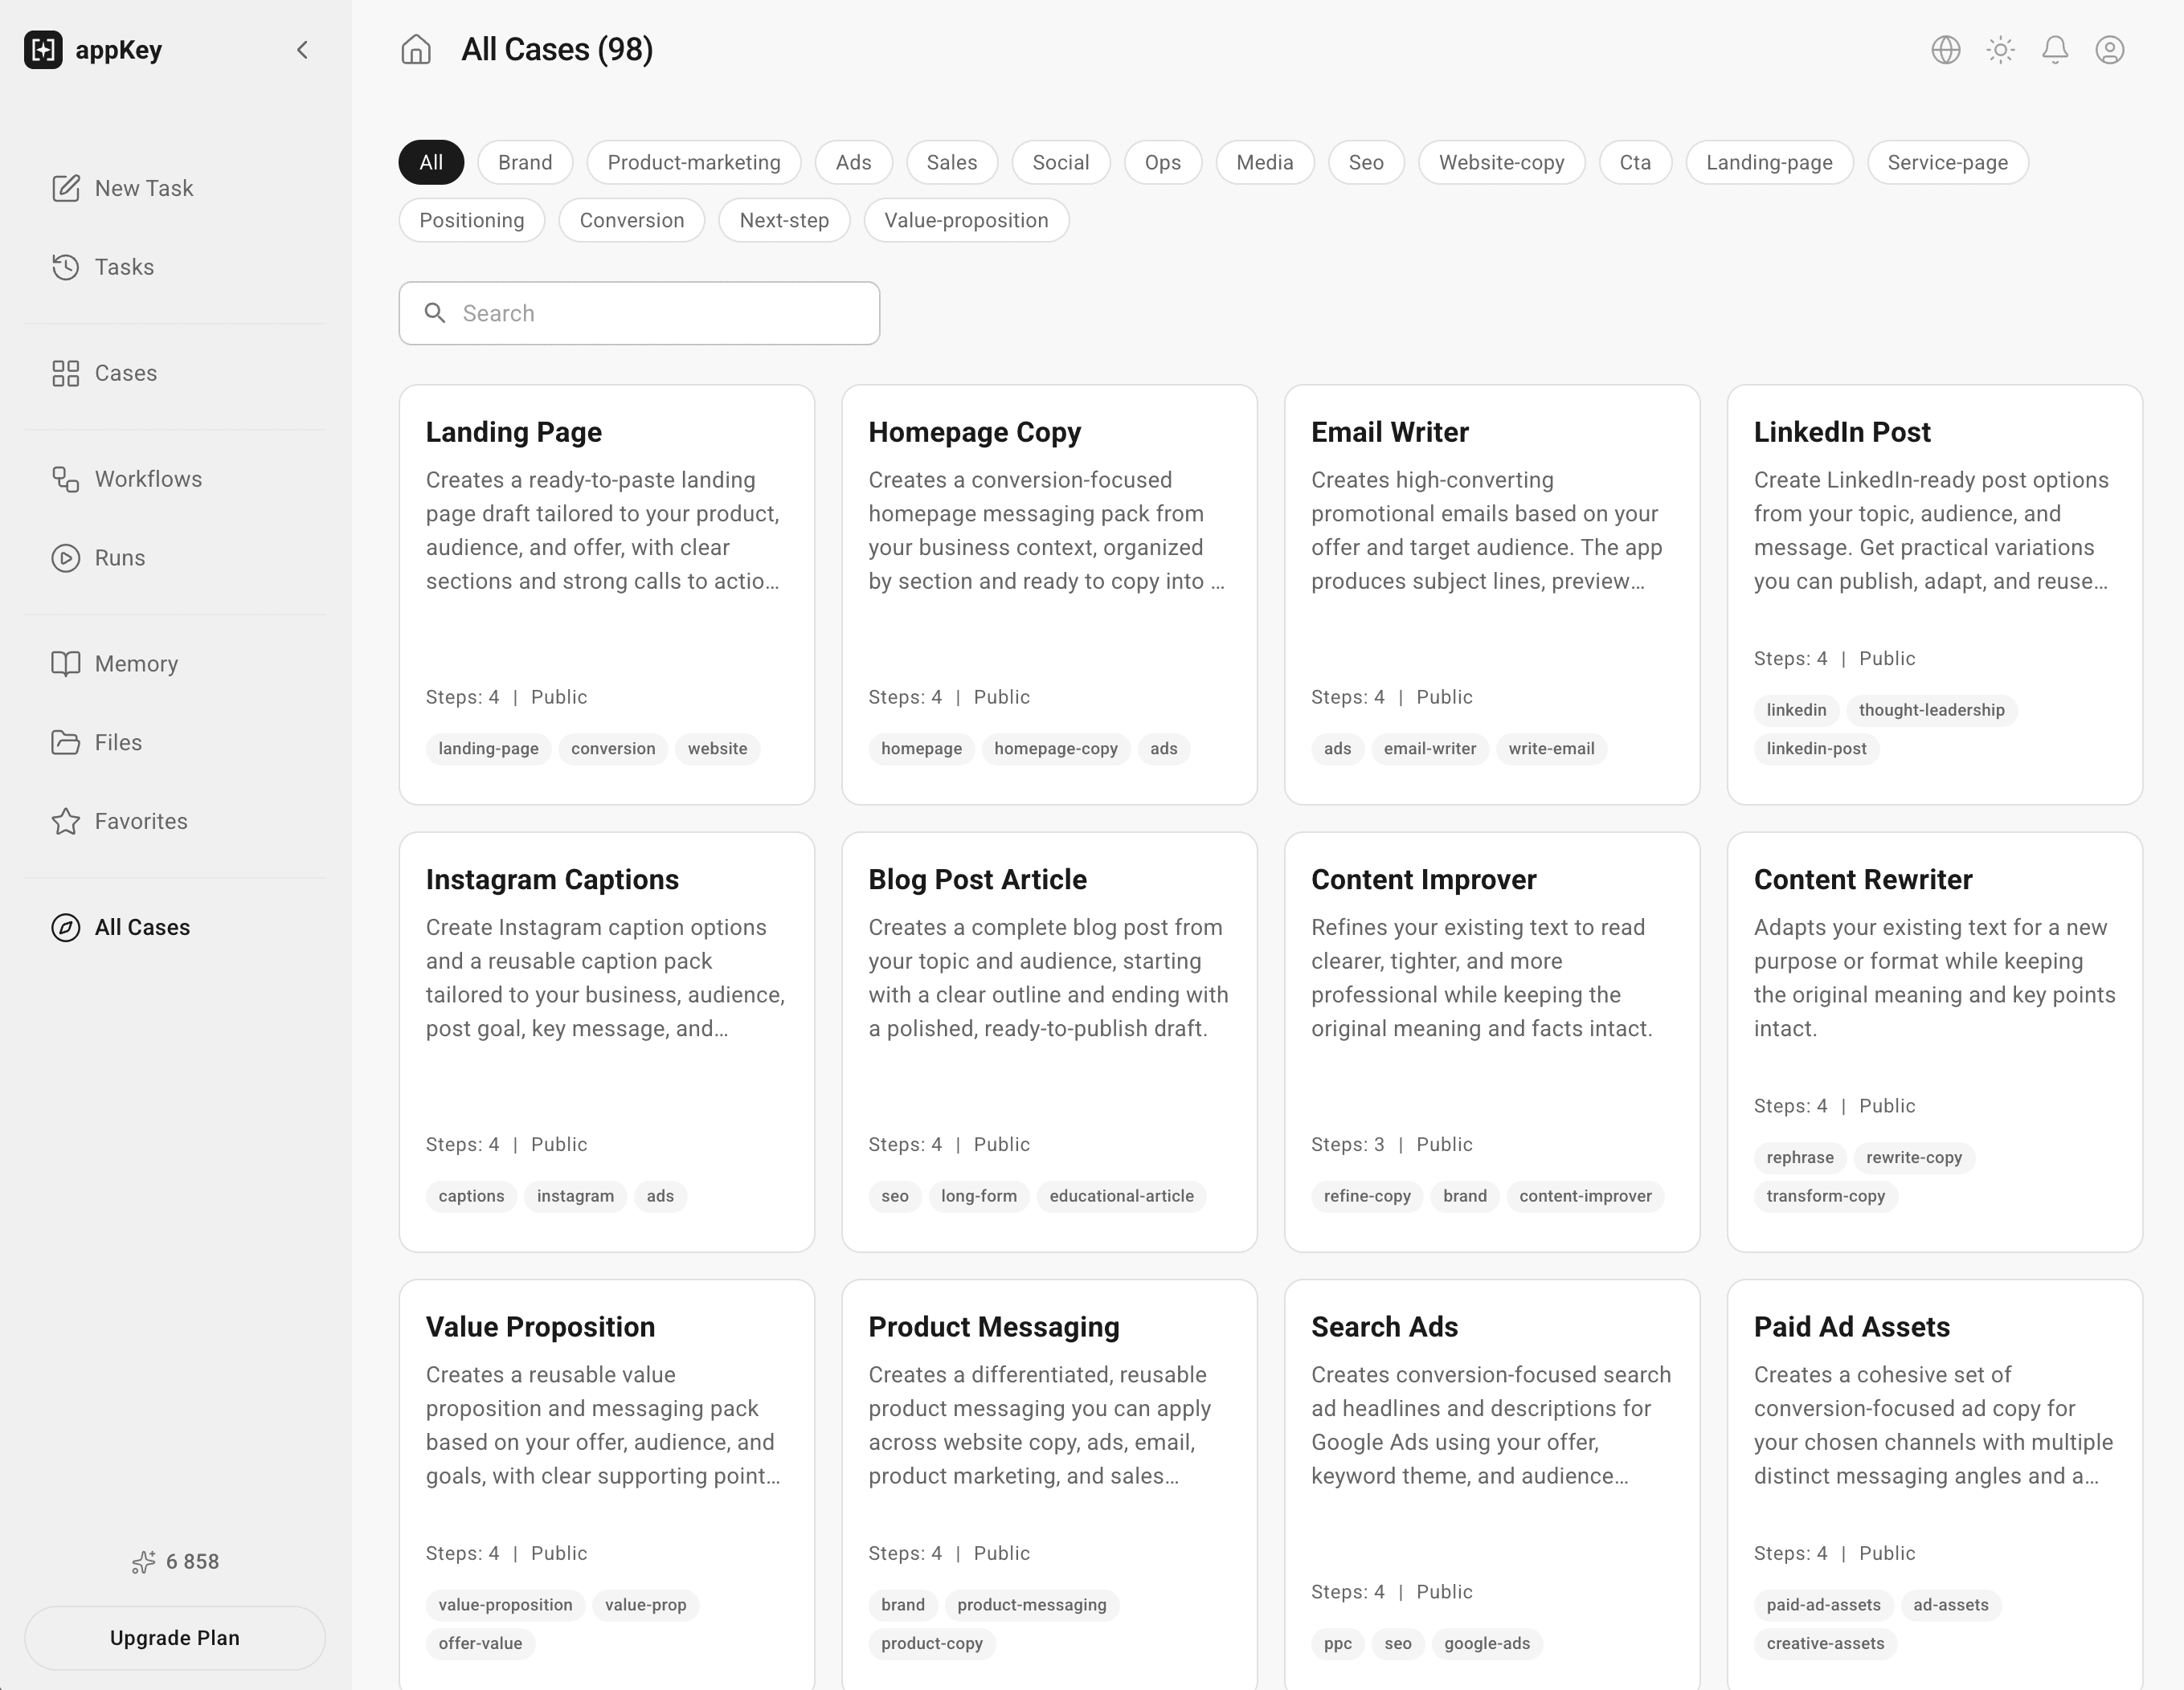The width and height of the screenshot is (2184, 1690).
Task: Click the Memory book icon
Action: click(x=66, y=663)
